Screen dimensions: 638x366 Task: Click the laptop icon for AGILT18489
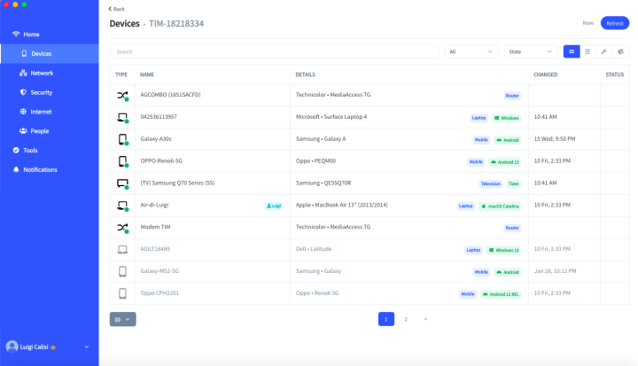click(x=122, y=249)
